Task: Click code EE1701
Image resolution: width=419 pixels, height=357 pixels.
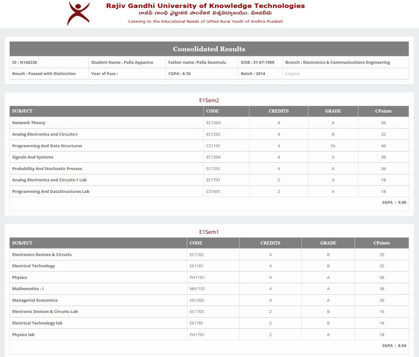Action: [196, 323]
